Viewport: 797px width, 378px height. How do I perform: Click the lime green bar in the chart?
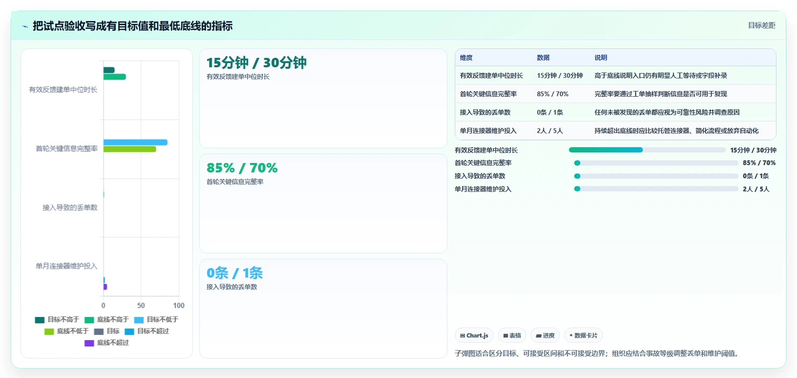coord(130,149)
